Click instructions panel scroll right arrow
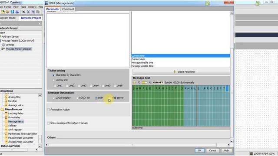This screenshot has height=156, width=278. coord(36,149)
